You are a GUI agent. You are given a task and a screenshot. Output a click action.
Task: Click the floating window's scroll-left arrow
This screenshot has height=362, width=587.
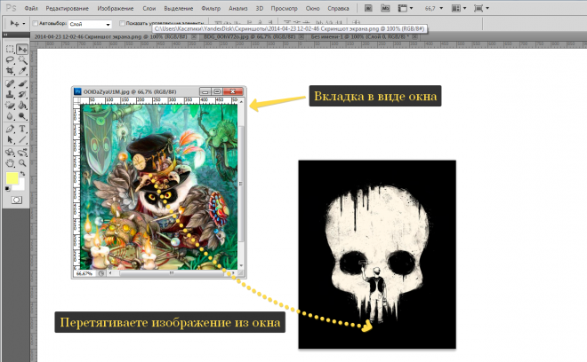(x=110, y=273)
